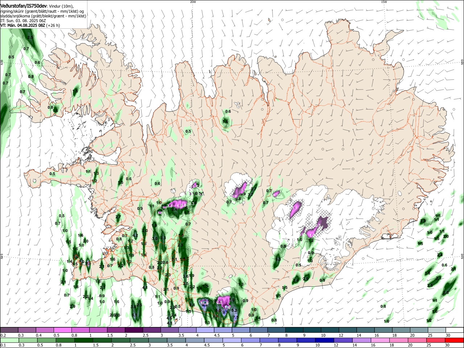Pick the upper legend swatch between 0.2 and 0.3
Screen dimensions: 464x348
[9, 330]
